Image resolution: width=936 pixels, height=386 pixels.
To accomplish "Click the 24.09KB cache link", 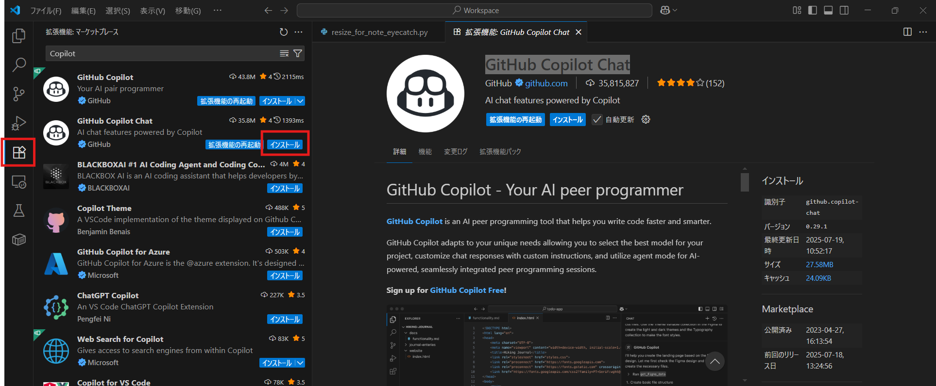I will click(818, 278).
